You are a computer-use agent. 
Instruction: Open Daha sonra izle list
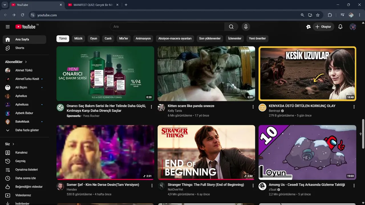tap(25, 178)
